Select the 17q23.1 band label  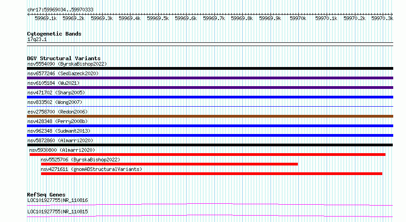[x=37, y=39]
